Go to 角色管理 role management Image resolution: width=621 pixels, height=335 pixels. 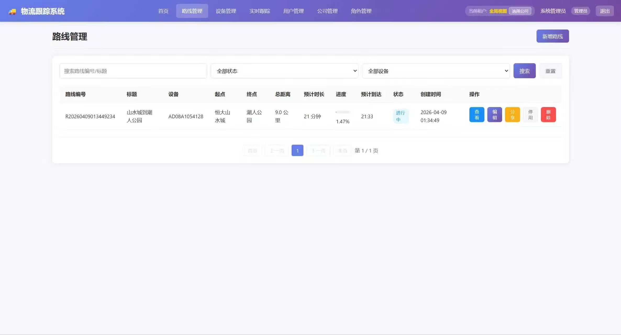(361, 11)
